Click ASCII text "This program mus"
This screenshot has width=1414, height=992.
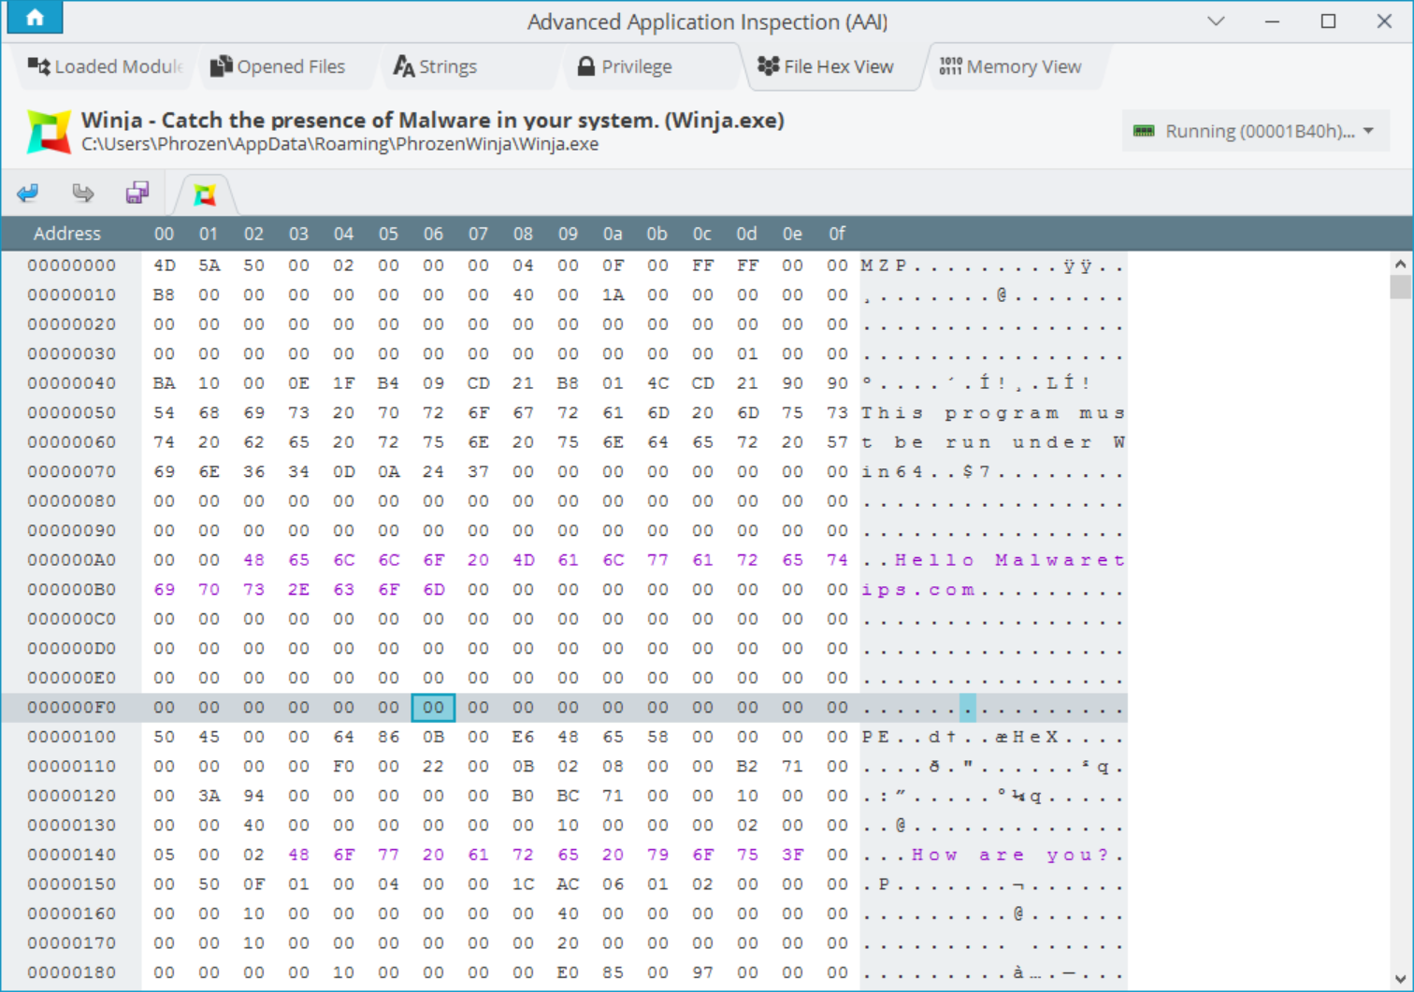pyautogui.click(x=993, y=413)
